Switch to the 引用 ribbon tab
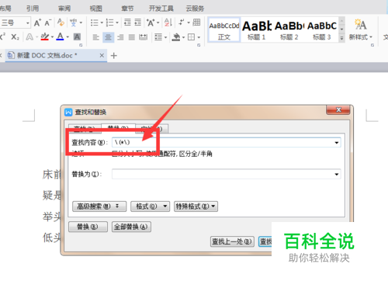Image resolution: width=388 pixels, height=288 pixels. pyautogui.click(x=33, y=9)
